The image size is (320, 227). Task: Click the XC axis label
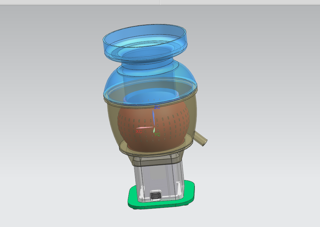point(139,132)
